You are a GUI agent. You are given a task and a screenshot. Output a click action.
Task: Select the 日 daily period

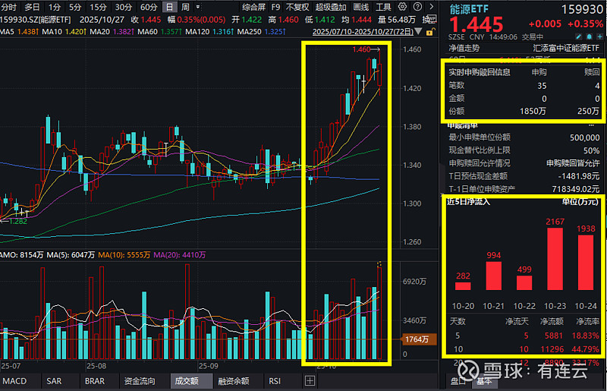169,7
